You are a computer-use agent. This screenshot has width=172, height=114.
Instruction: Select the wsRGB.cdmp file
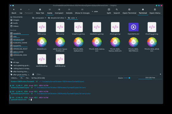point(60,60)
